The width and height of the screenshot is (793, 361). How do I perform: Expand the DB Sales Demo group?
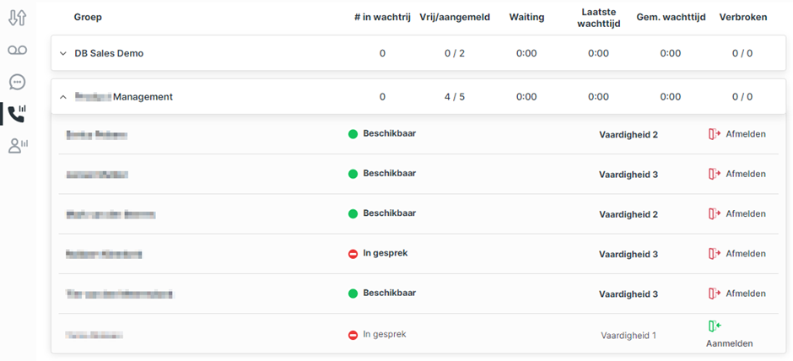coord(62,53)
